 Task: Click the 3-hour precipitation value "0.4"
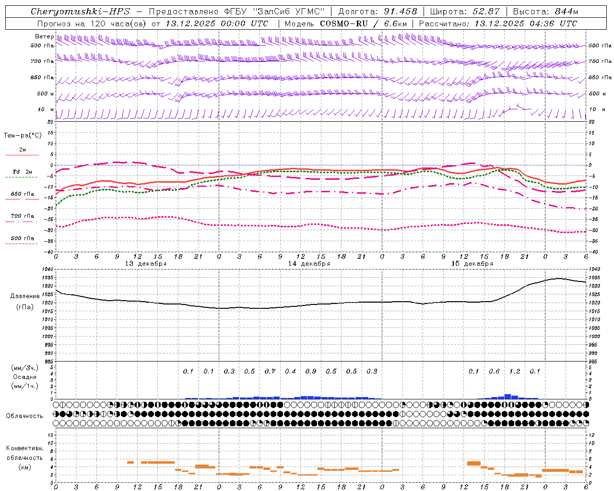click(290, 371)
